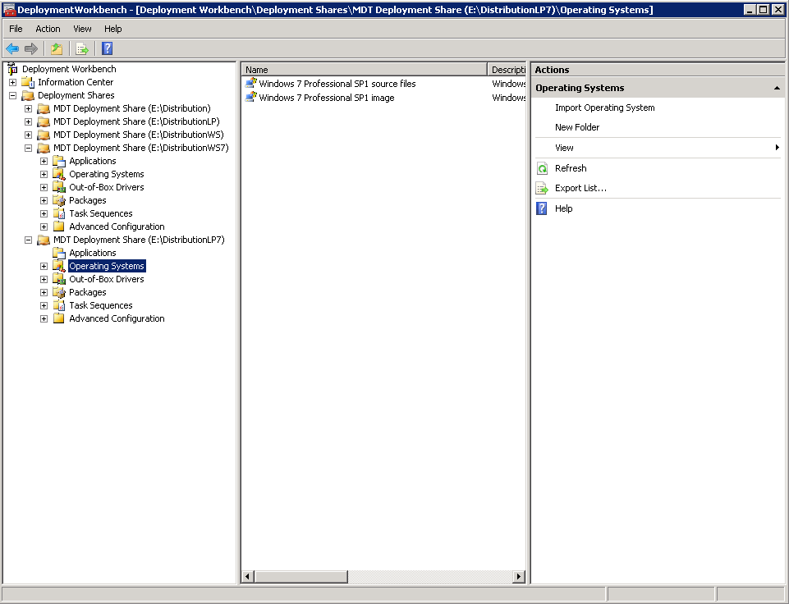
Task: Select Deployment Workbench root tree item
Action: [x=69, y=69]
